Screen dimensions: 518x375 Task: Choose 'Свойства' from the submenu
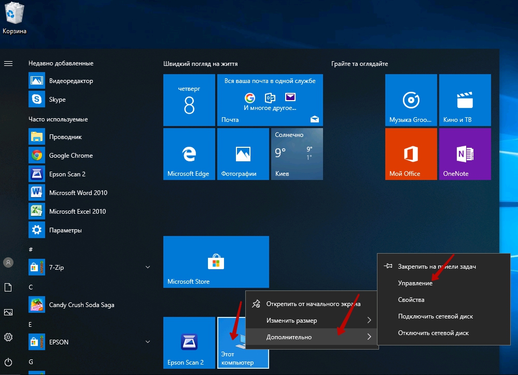(411, 300)
